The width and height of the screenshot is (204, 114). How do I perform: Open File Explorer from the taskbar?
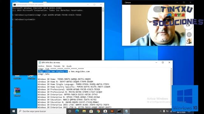[84, 111]
